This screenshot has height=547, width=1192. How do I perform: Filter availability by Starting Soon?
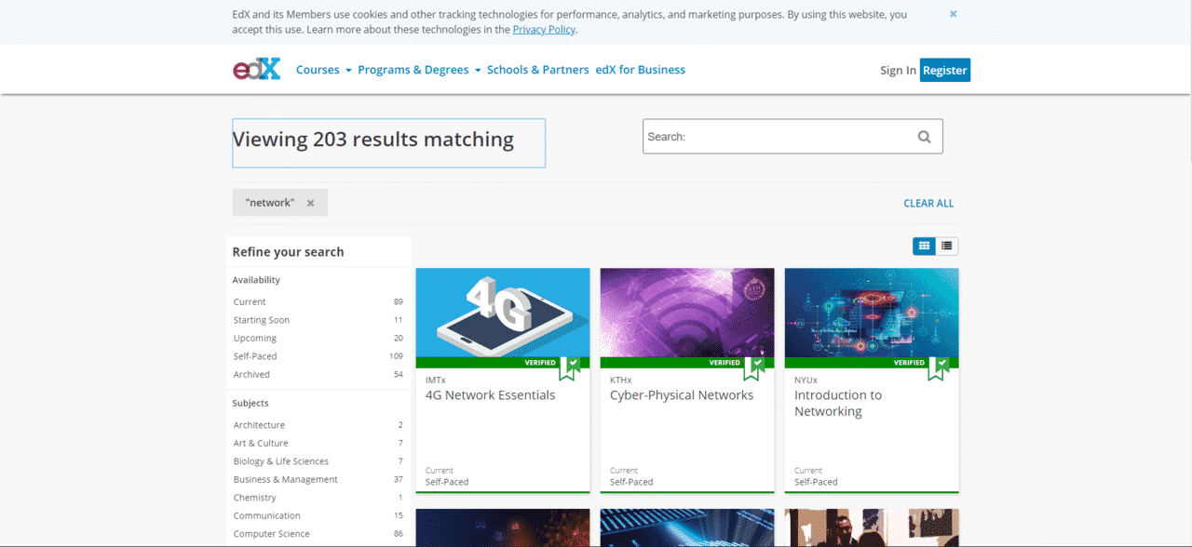coord(318,320)
